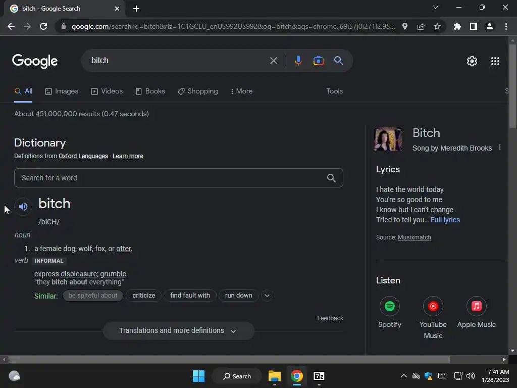Viewport: 517px width, 388px height.
Task: Click the Feedback link
Action: pos(330,318)
